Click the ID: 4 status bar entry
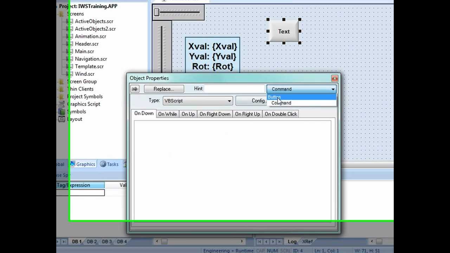The width and height of the screenshot is (450, 253). click(x=297, y=251)
